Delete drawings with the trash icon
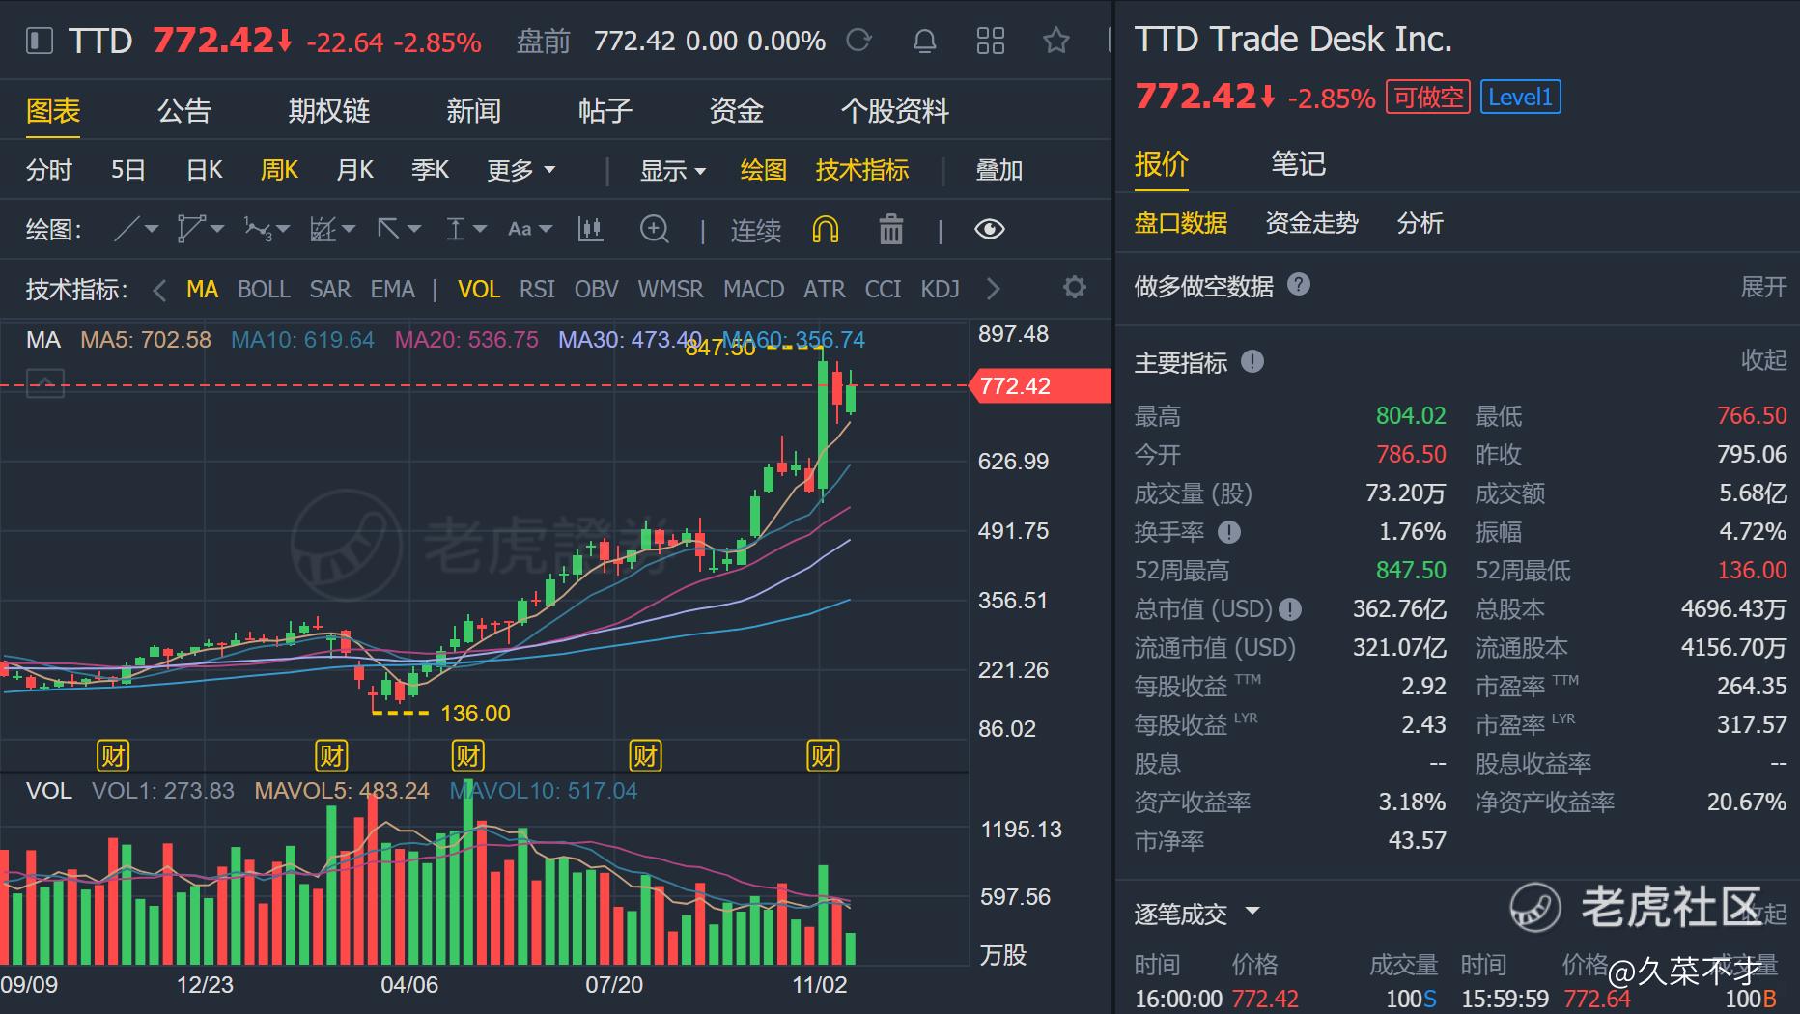 (x=890, y=229)
